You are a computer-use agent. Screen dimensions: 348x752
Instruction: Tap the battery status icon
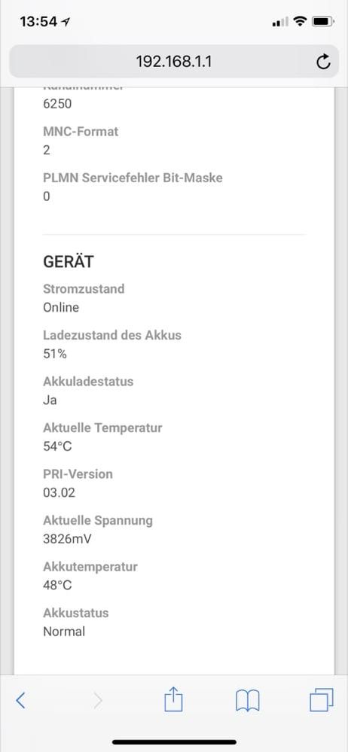click(322, 22)
